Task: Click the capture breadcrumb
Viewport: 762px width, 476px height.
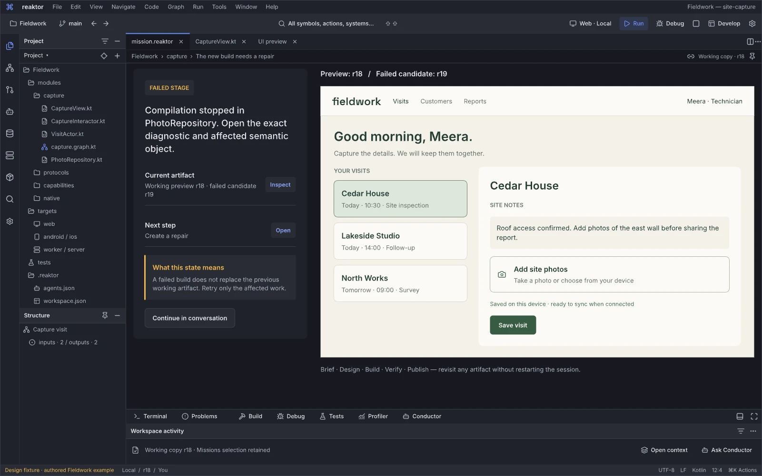Action: [x=177, y=56]
